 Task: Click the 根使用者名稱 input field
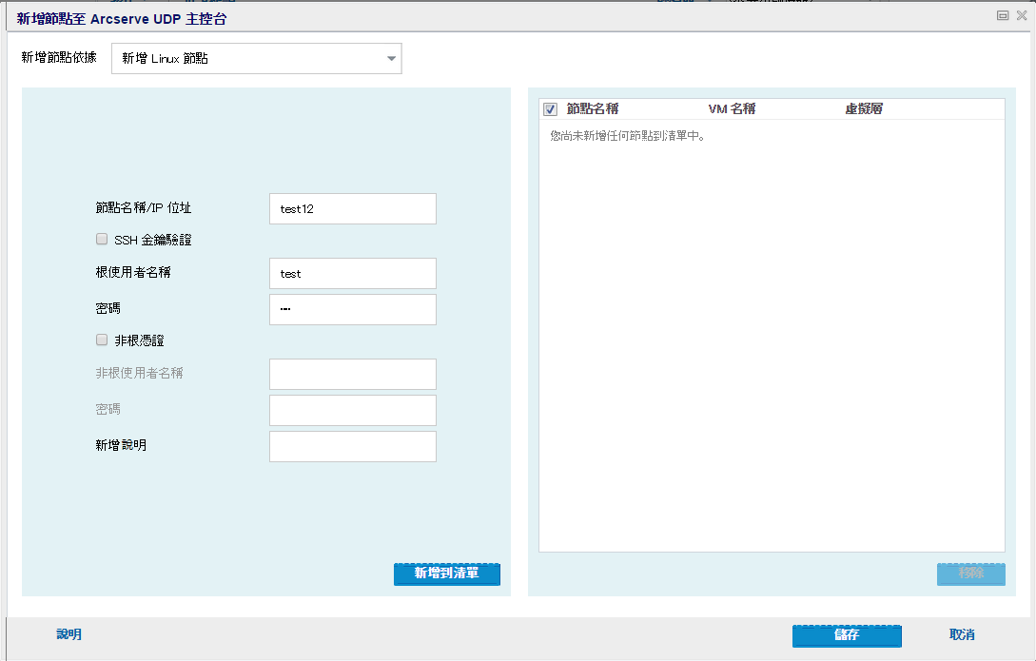(x=353, y=273)
